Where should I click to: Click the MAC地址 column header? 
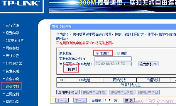(x=84, y=80)
